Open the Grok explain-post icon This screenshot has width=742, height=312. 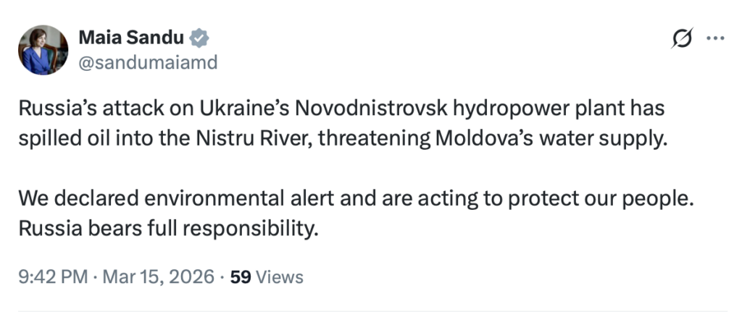click(682, 38)
